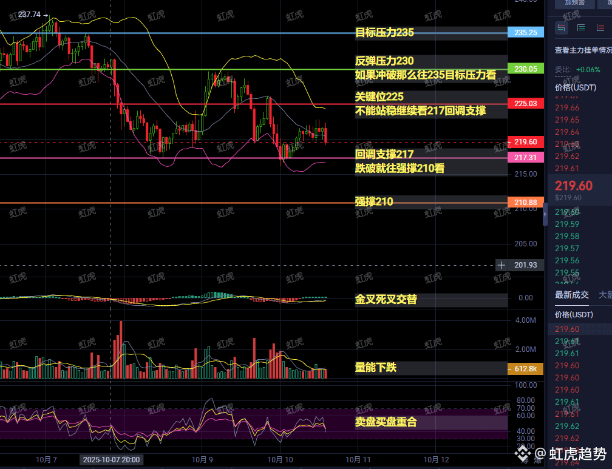The width and height of the screenshot is (612, 469).
Task: Click the orange 210.88 price tag
Action: [525, 202]
